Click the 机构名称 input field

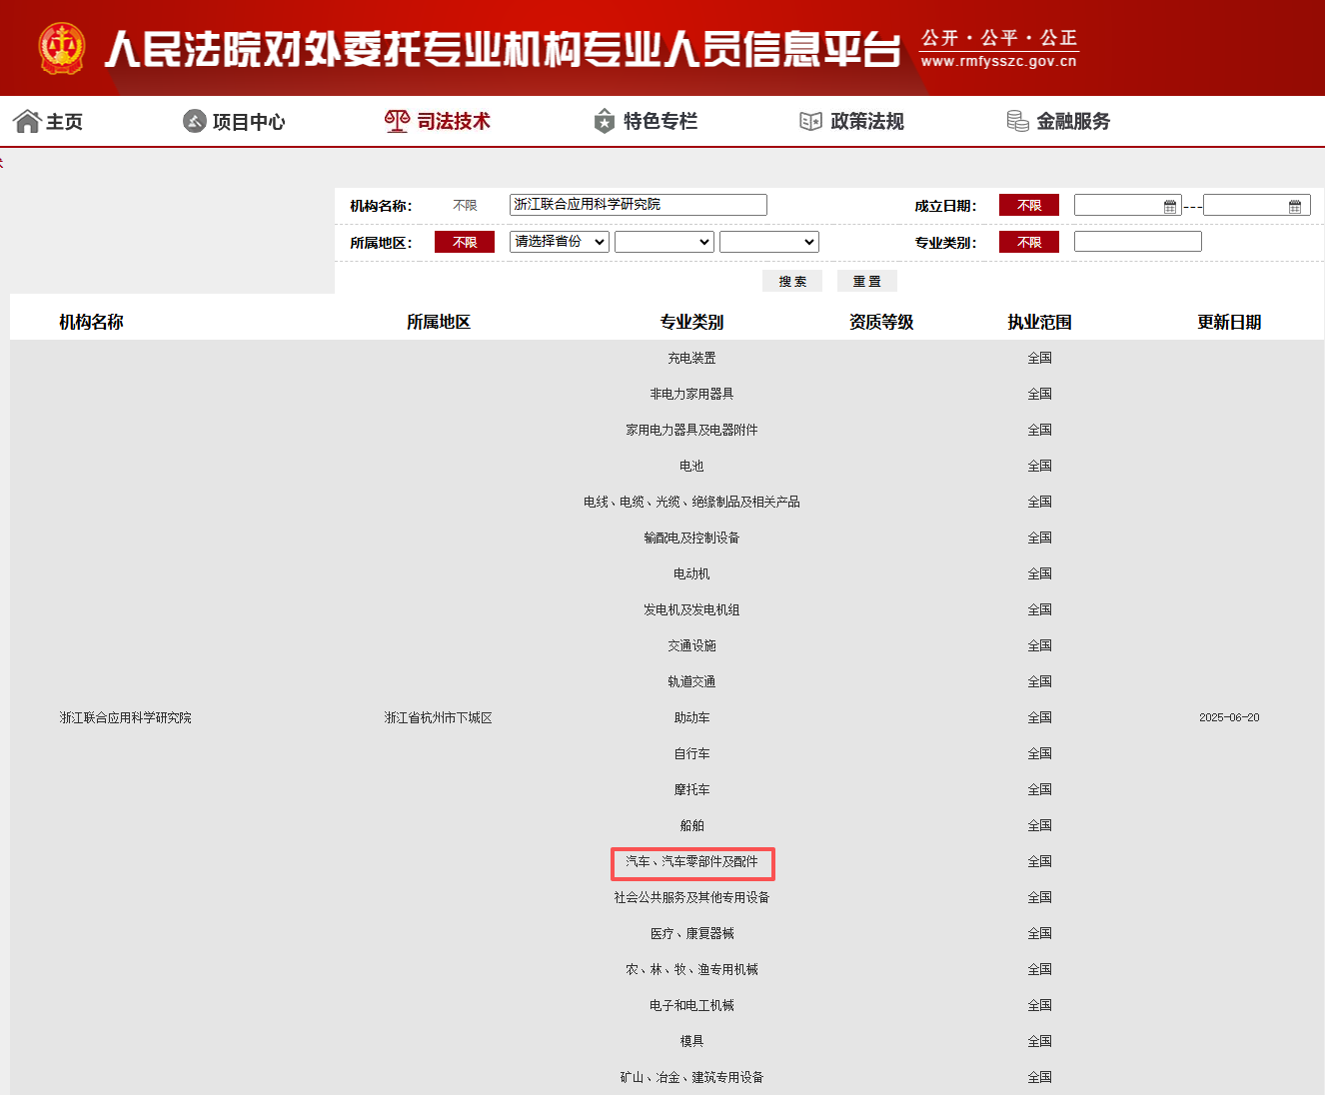[x=638, y=205]
